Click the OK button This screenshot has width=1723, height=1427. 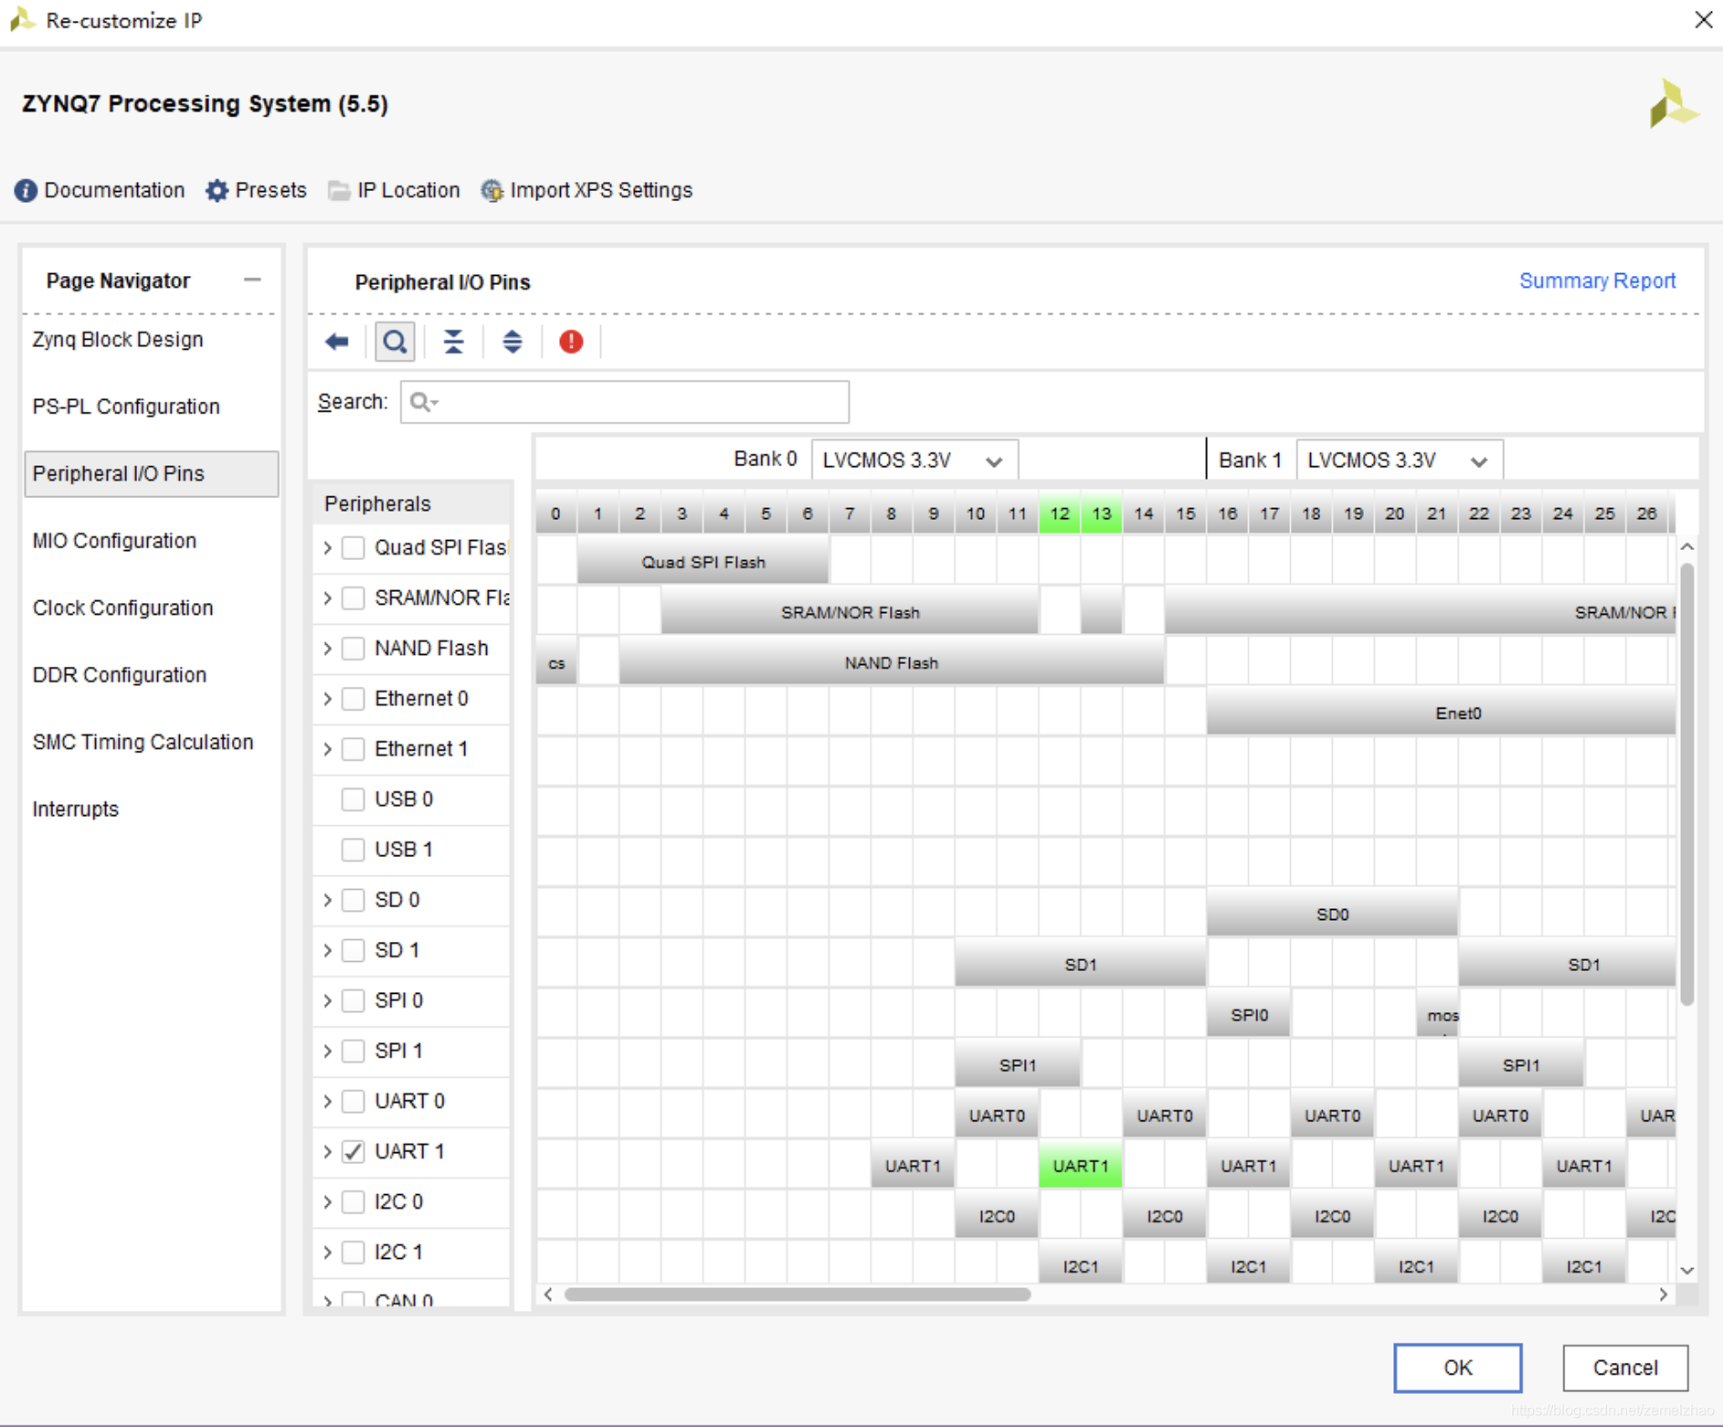click(x=1457, y=1368)
